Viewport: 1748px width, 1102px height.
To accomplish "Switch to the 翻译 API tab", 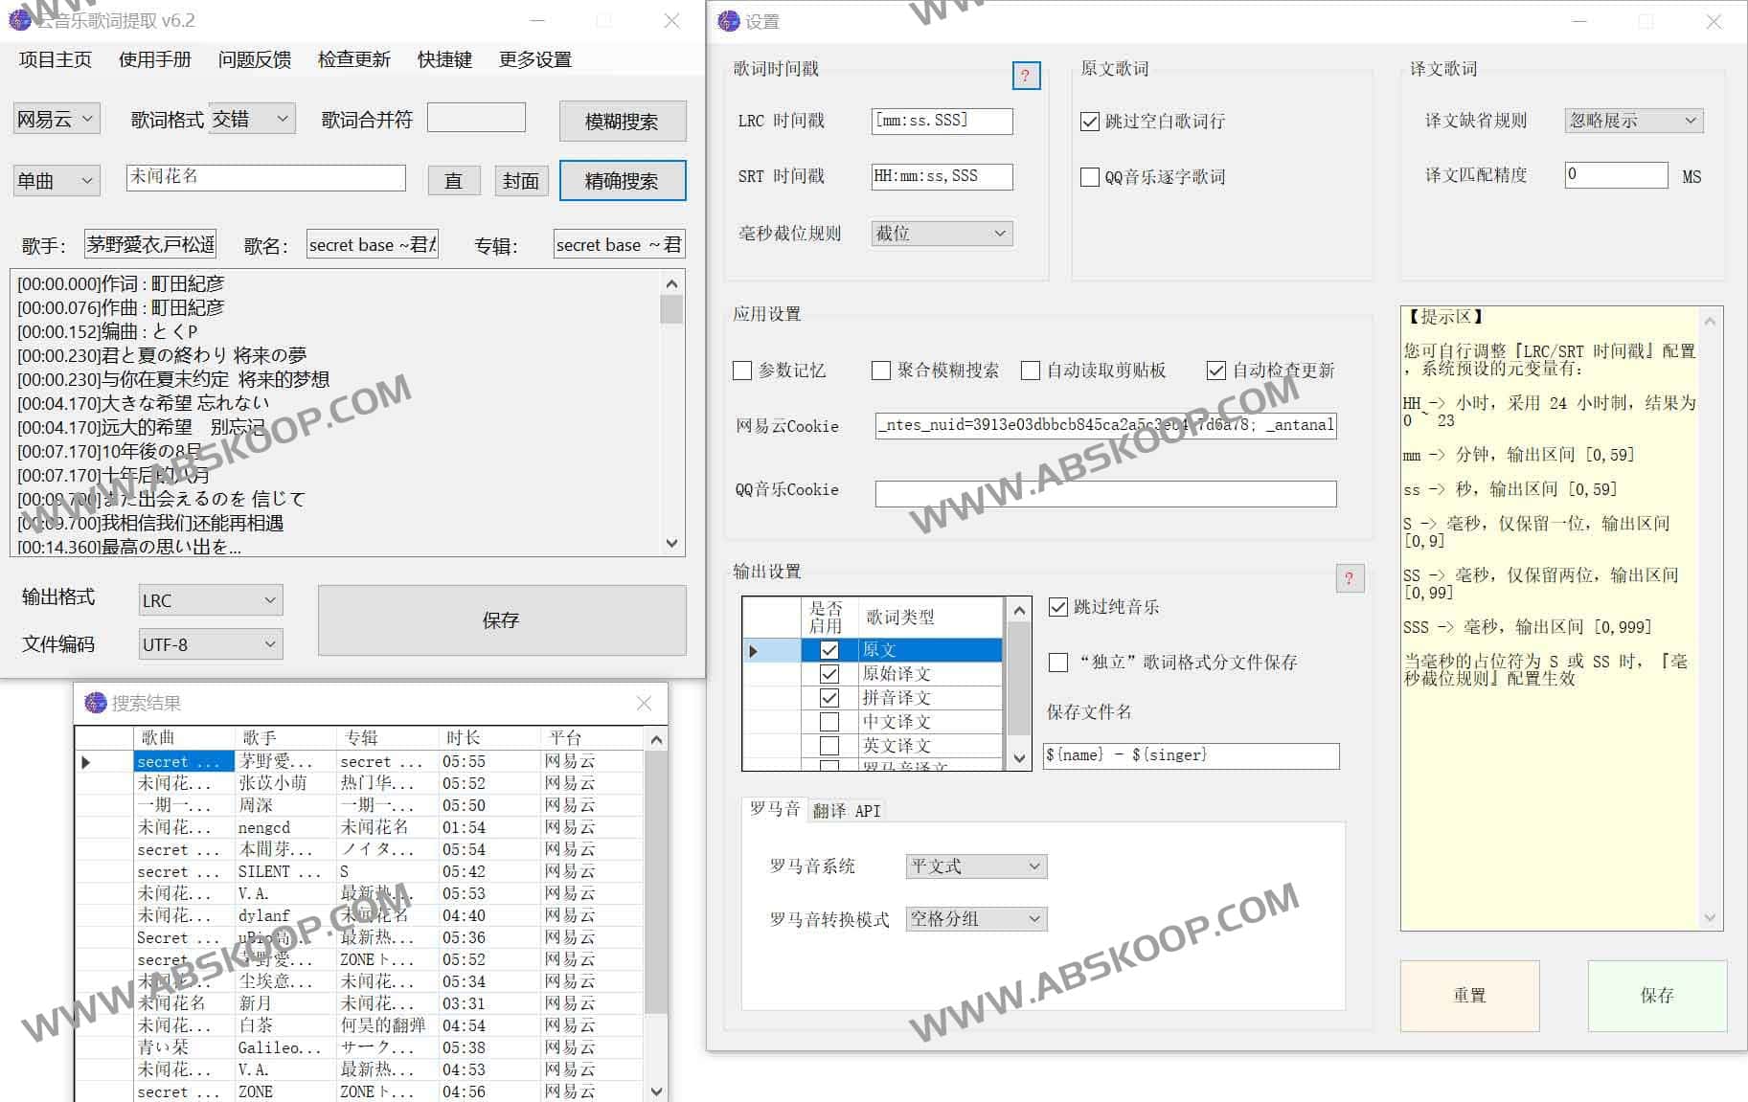I will tap(846, 811).
